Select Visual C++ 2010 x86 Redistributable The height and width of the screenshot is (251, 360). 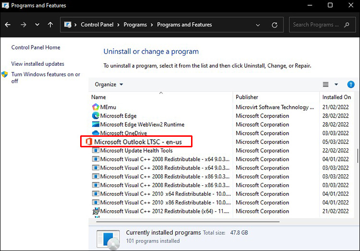(x=166, y=203)
